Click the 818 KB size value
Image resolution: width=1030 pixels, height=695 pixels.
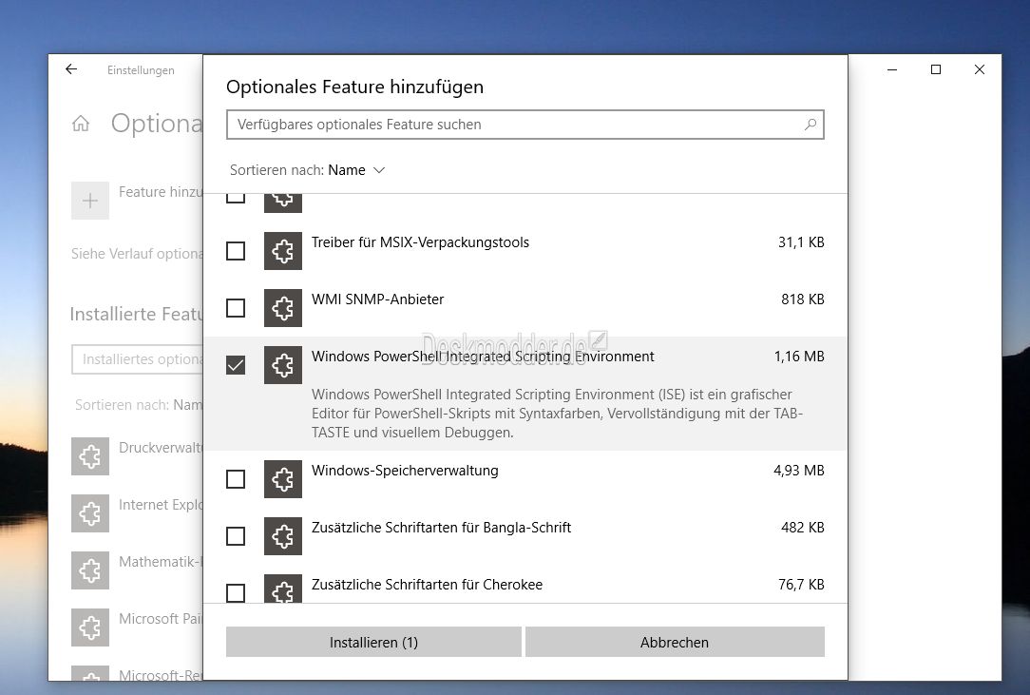[x=803, y=299]
